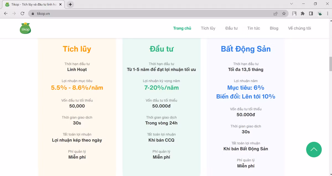The height and width of the screenshot is (176, 332).
Task: Open a new tab with plus button
Action: [x=70, y=4]
